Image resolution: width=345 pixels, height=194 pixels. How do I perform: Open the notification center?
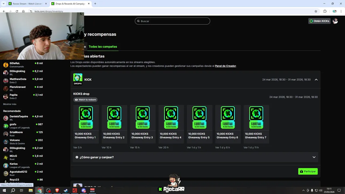[x=339, y=190]
